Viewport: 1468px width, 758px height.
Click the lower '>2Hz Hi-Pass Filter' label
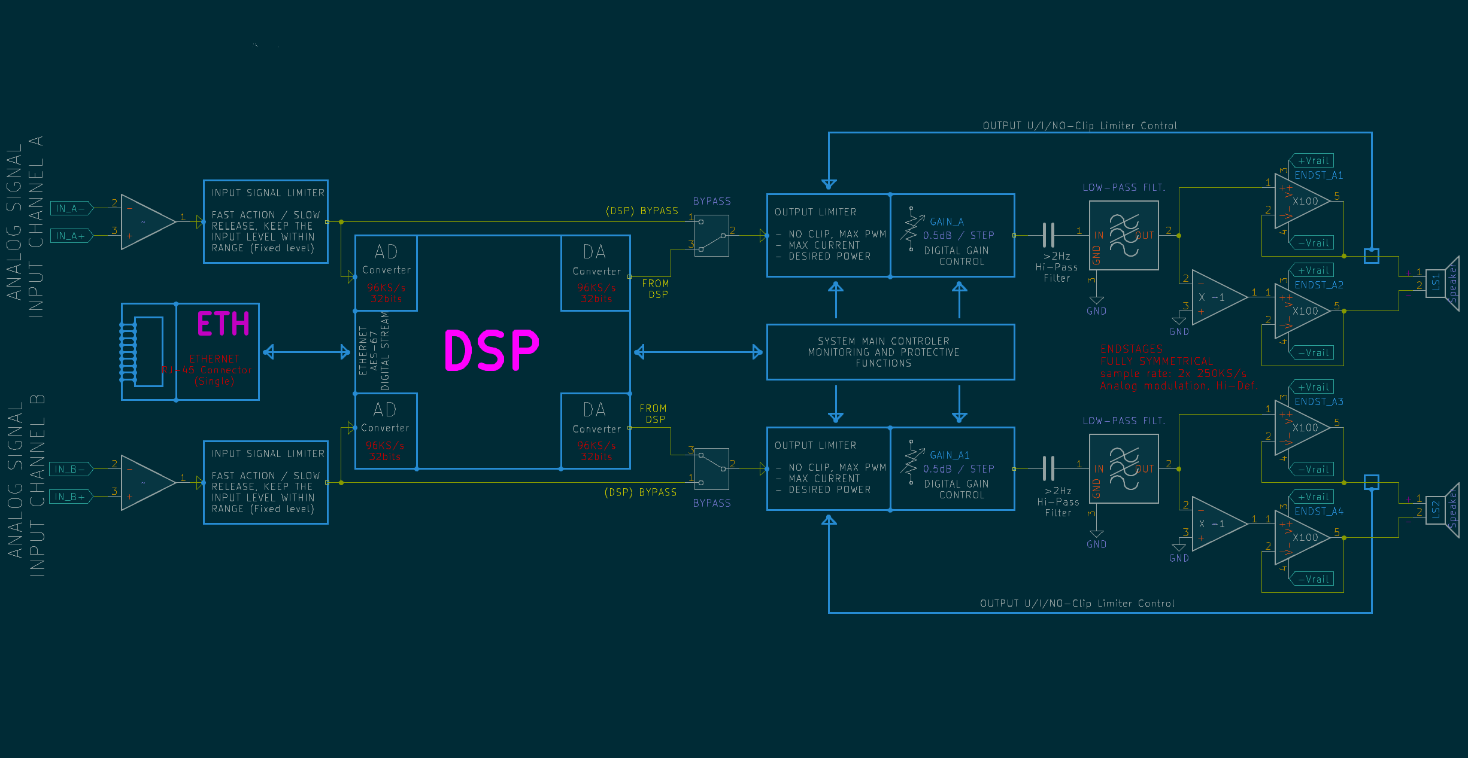point(1058,501)
